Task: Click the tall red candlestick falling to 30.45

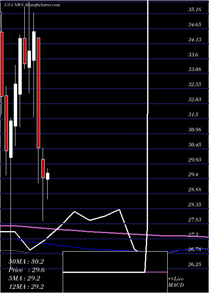Action: coord(38,93)
